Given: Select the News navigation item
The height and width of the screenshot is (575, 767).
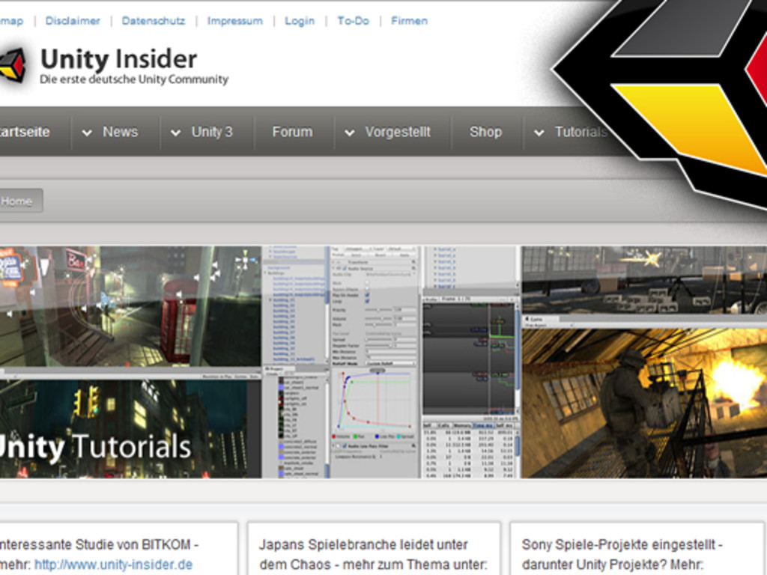Looking at the screenshot, I should pos(121,132).
